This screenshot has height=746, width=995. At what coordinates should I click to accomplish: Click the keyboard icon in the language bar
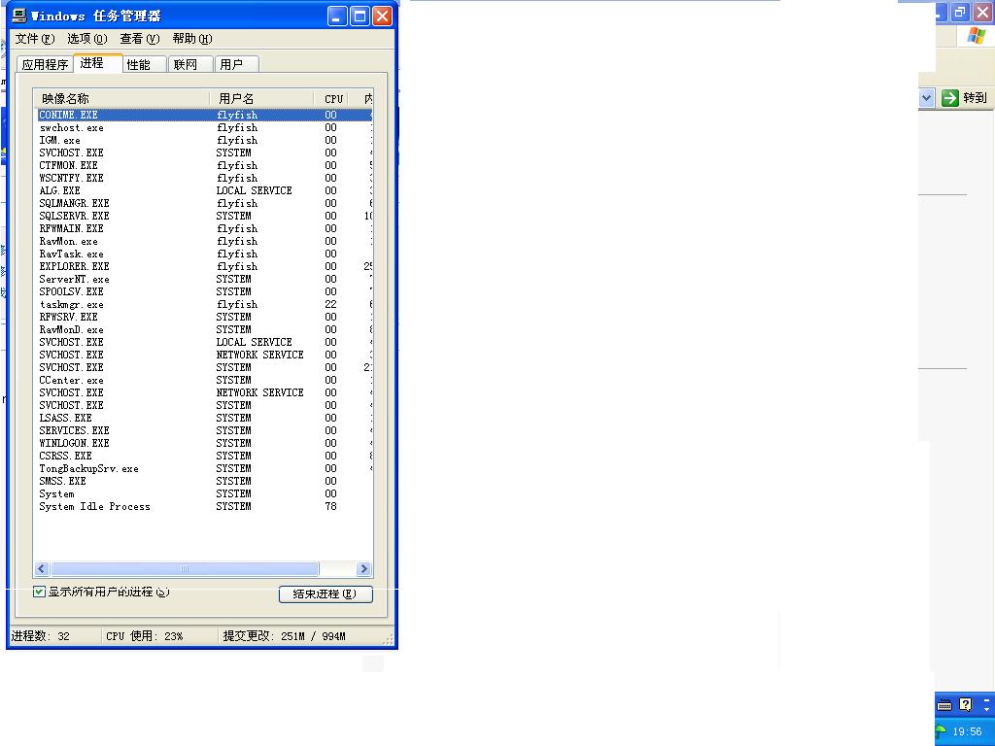(x=944, y=705)
